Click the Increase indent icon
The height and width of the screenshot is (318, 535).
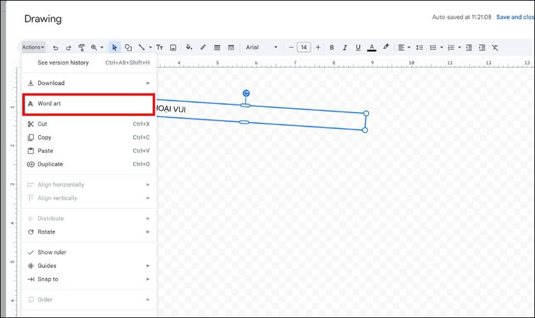coord(481,47)
